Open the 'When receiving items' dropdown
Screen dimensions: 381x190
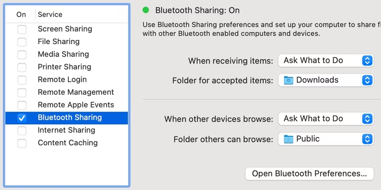(x=325, y=60)
